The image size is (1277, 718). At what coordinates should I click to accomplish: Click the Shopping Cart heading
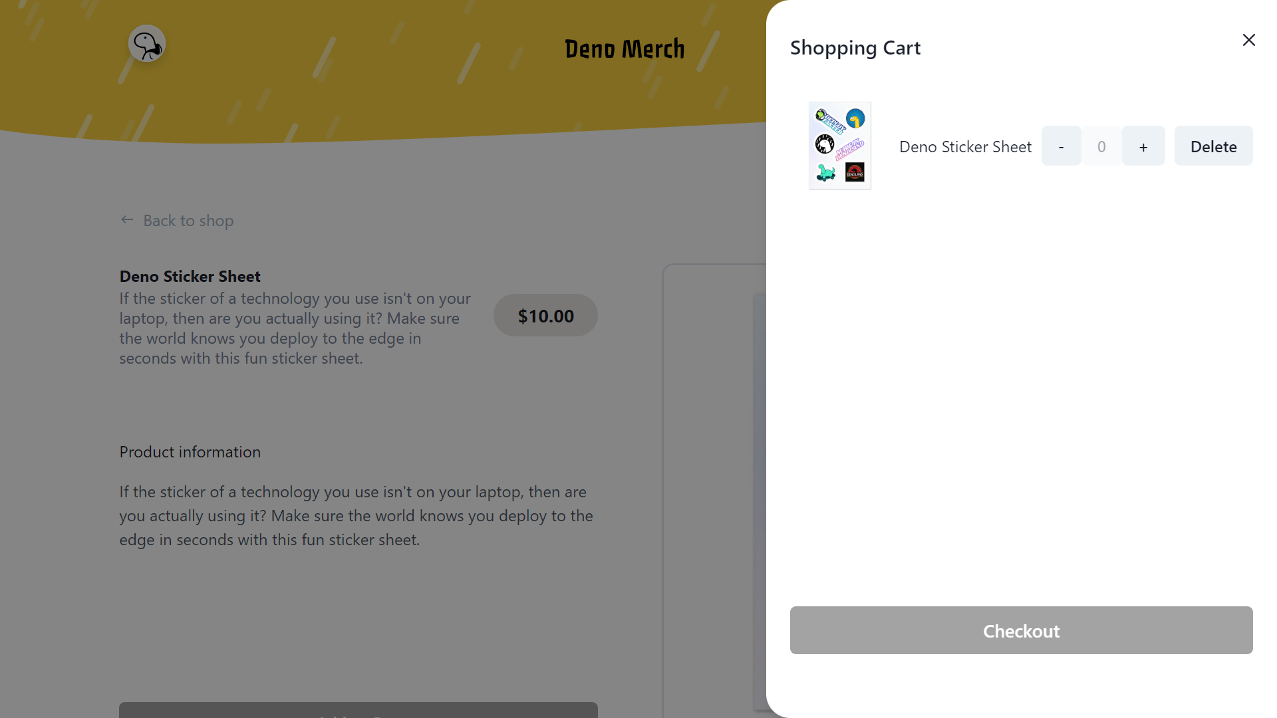click(855, 47)
